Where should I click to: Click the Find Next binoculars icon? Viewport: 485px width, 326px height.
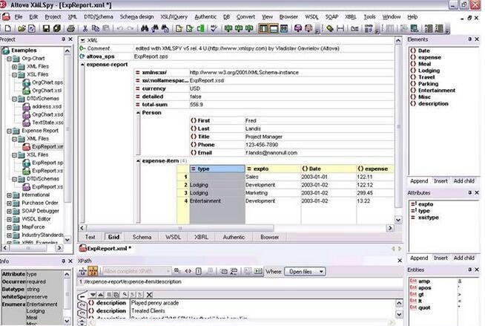(x=155, y=28)
